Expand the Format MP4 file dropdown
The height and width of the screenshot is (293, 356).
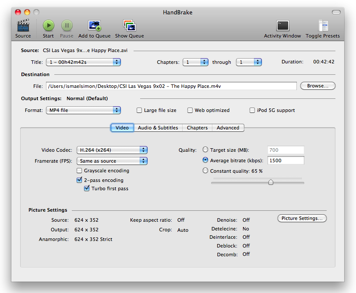coord(83,110)
